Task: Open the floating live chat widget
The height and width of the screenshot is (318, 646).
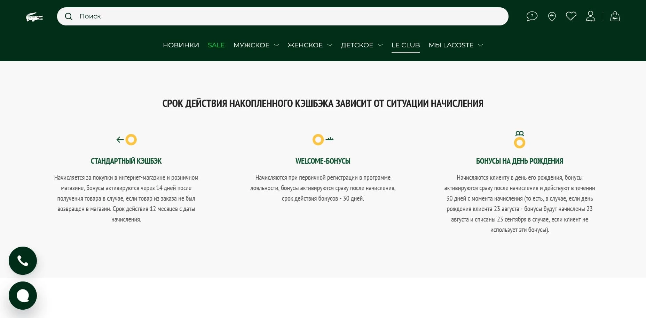Action: (23, 296)
